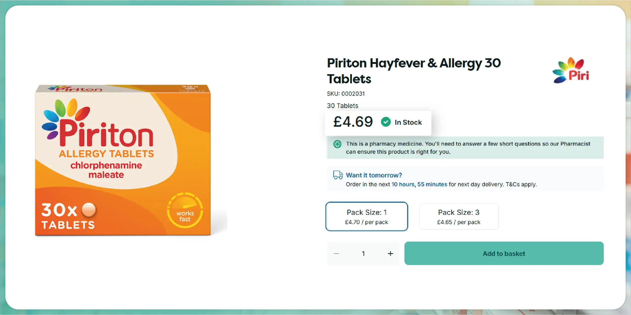Click the pharmacy cross icon
Screen dimensions: 631x315
(337, 144)
